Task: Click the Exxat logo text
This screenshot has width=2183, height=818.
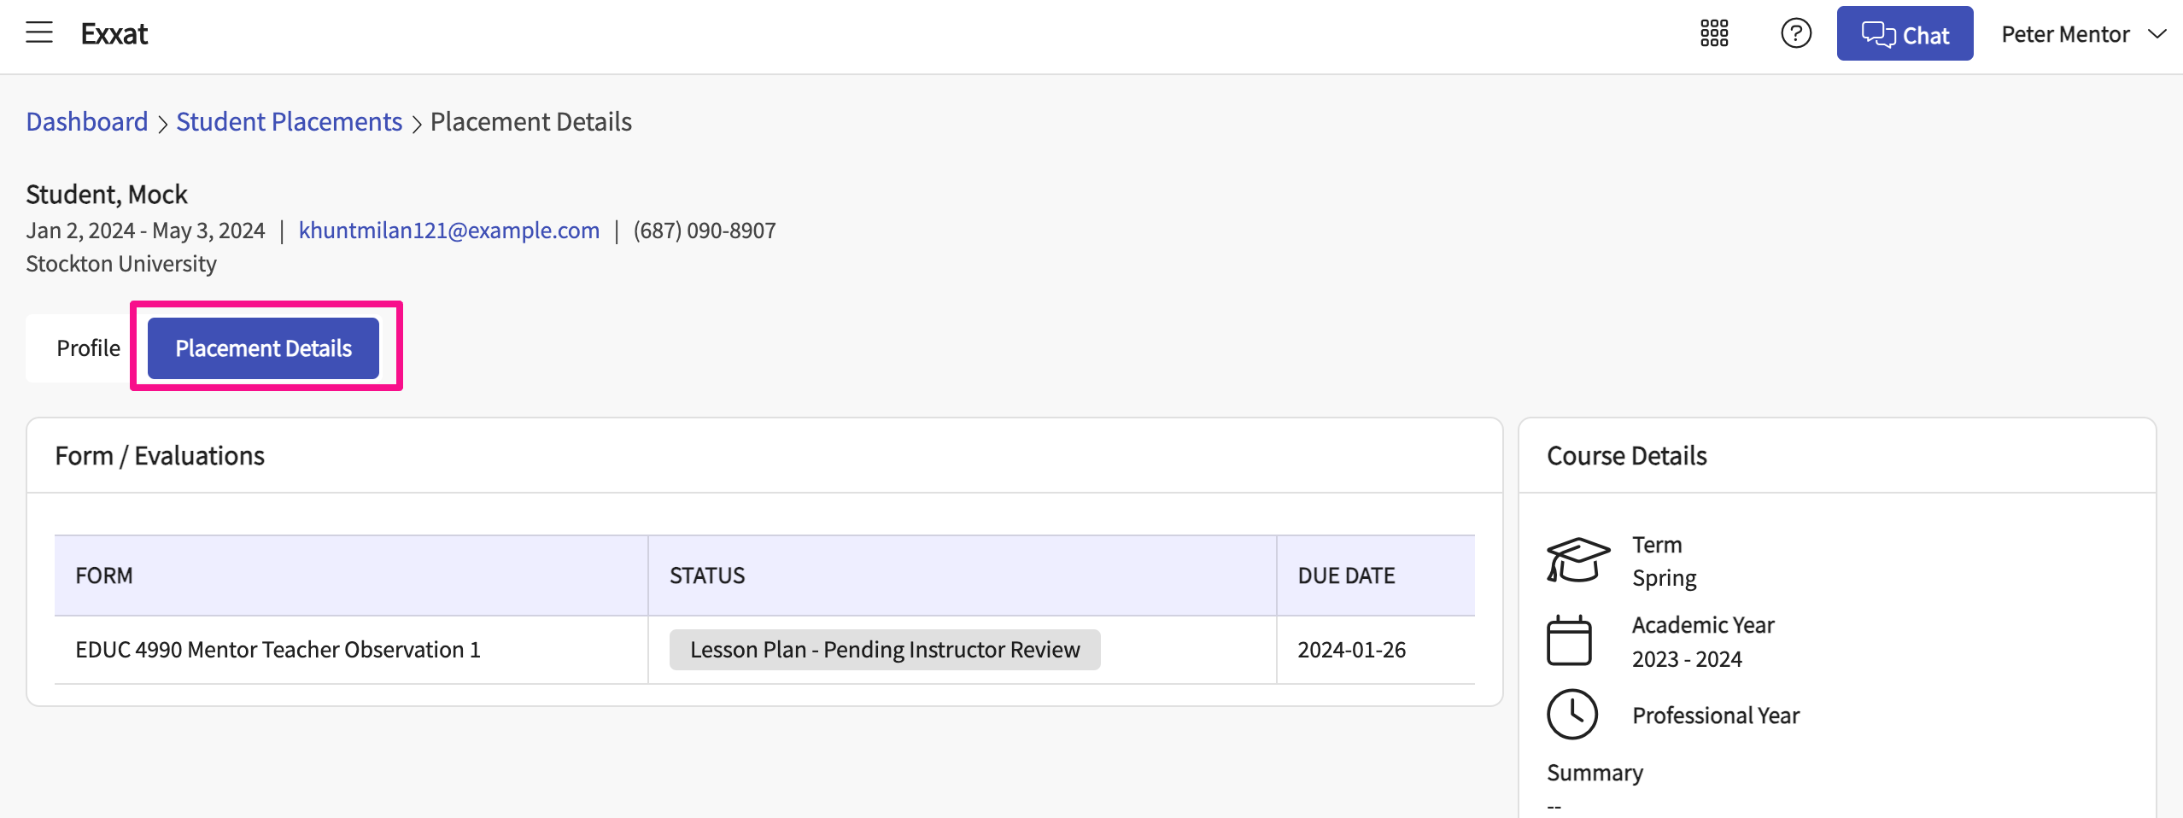Action: 114,33
